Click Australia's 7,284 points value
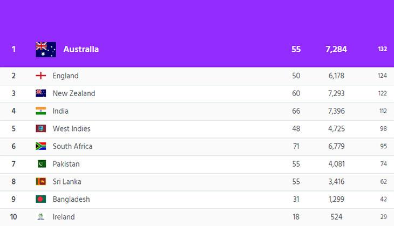The image size is (394, 226). click(x=336, y=49)
